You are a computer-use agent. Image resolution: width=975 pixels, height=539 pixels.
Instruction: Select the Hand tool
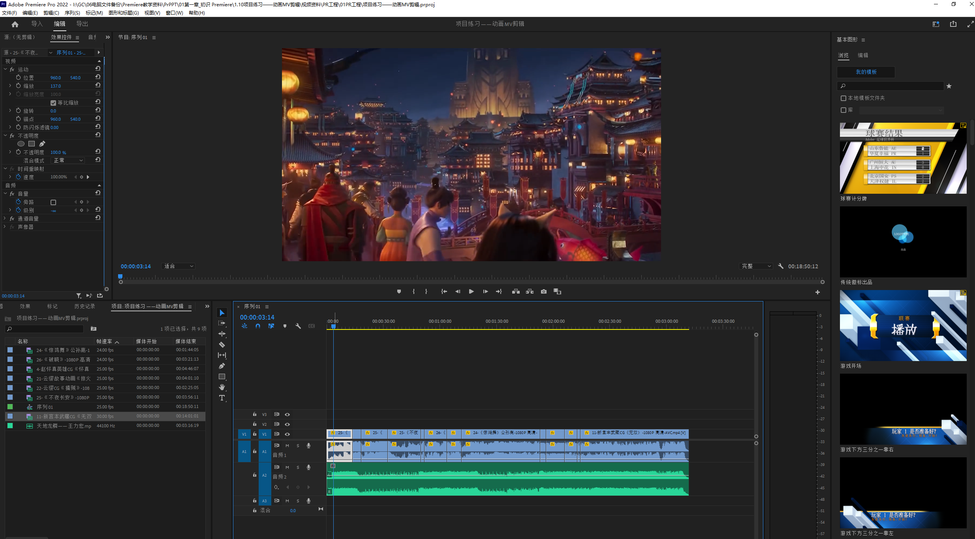(x=222, y=387)
